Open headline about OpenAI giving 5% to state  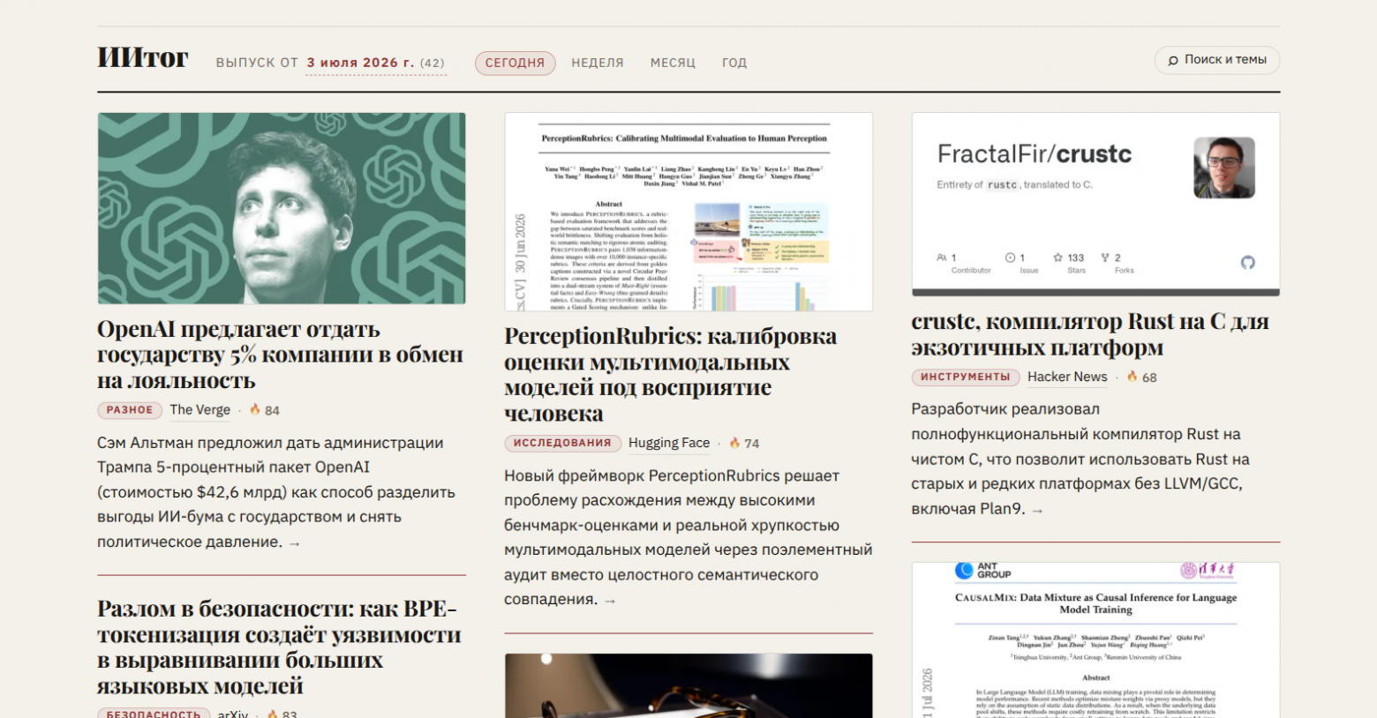pyautogui.click(x=280, y=355)
